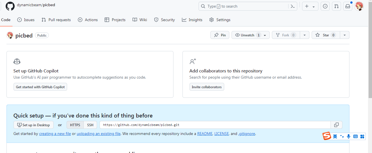Open the repository Settings tab
The image size is (372, 153).
220,20
